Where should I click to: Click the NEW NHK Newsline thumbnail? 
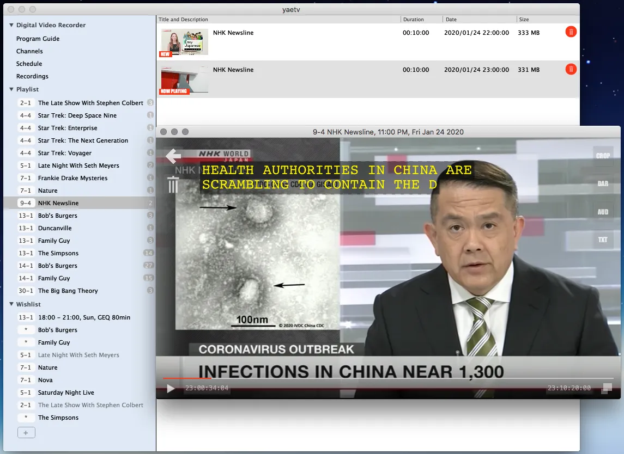click(x=184, y=42)
